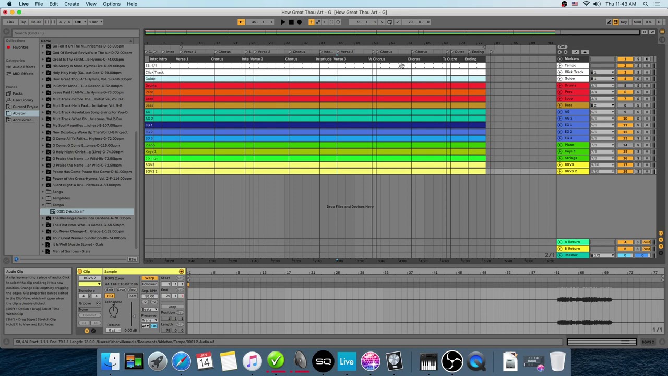Toggle the Punch-Out switch
The image size is (668, 376).
coord(398,22)
